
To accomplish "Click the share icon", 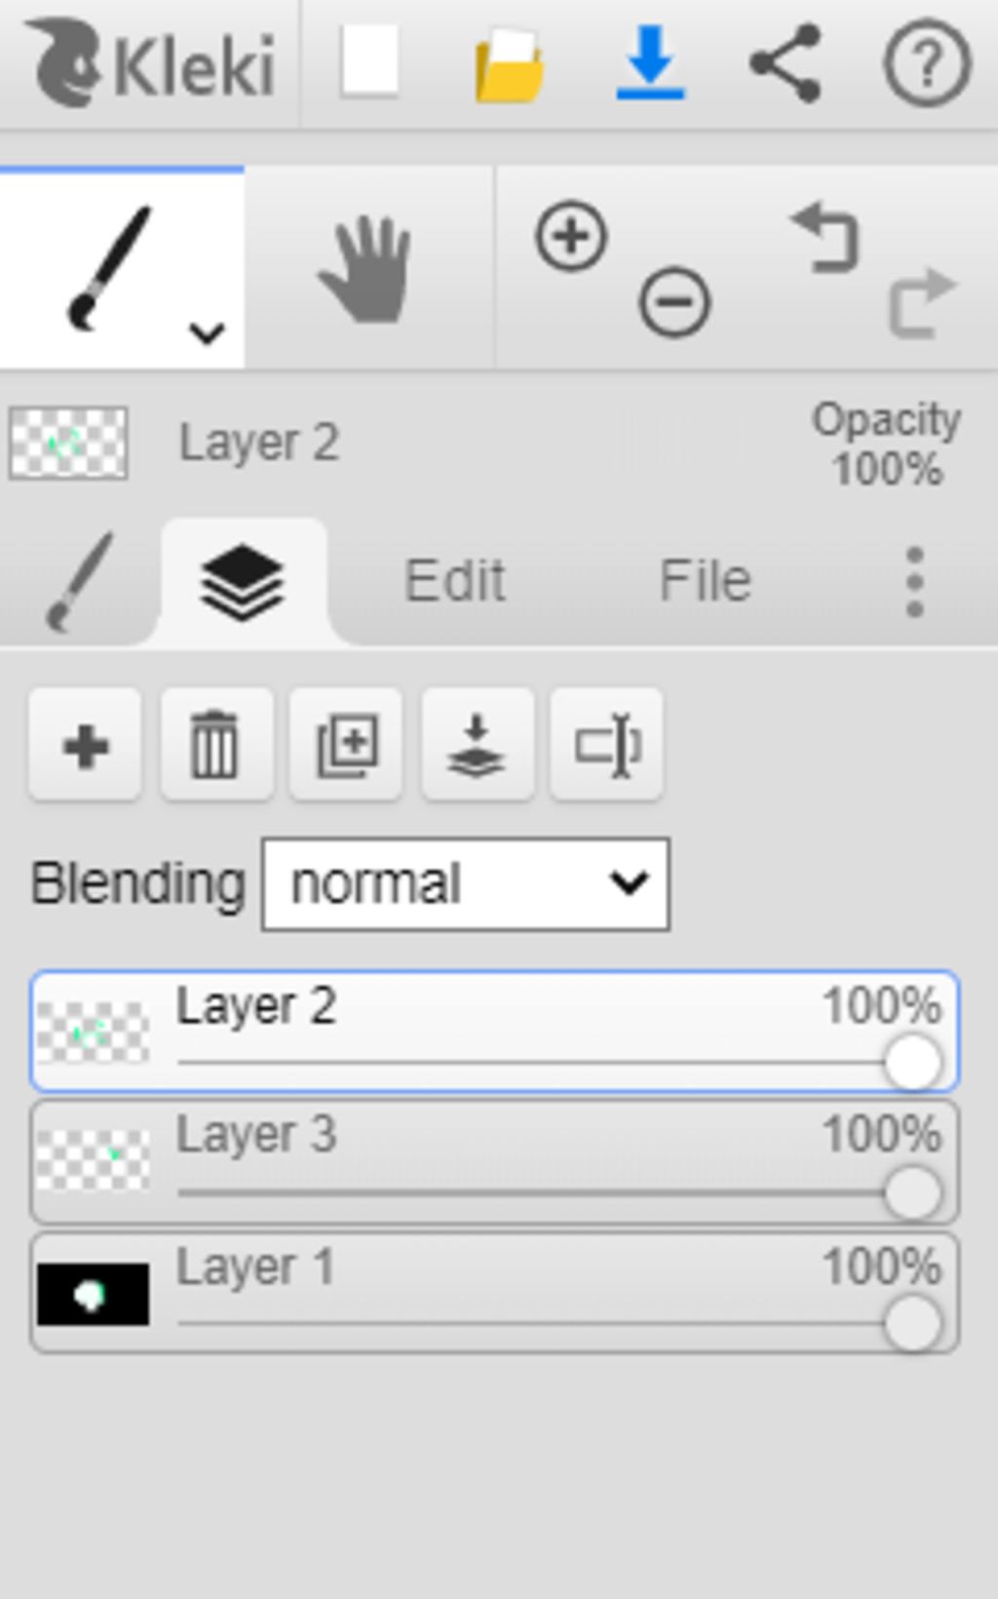I will click(786, 63).
